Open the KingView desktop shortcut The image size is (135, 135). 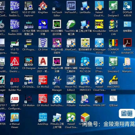[43, 6]
